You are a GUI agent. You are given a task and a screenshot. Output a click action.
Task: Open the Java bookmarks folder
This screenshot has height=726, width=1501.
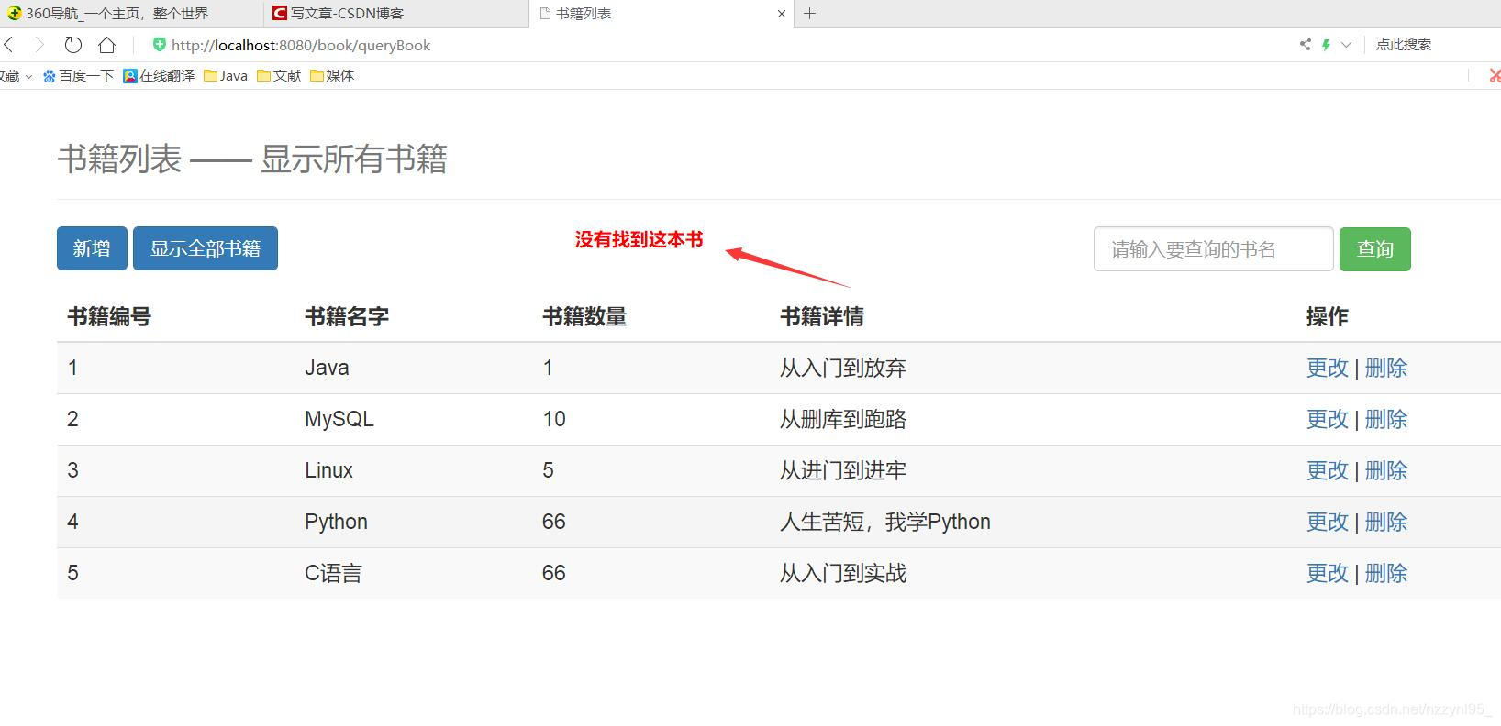[226, 76]
